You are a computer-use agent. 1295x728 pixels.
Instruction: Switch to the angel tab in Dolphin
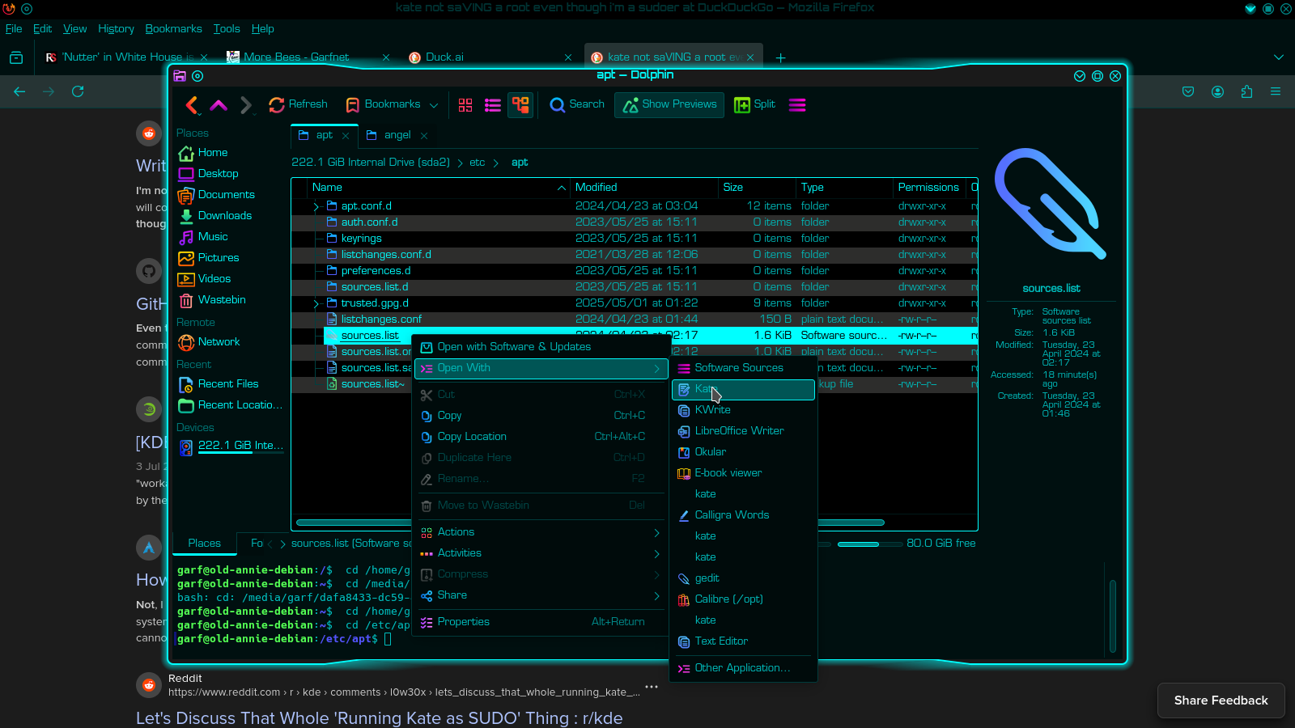pos(397,135)
